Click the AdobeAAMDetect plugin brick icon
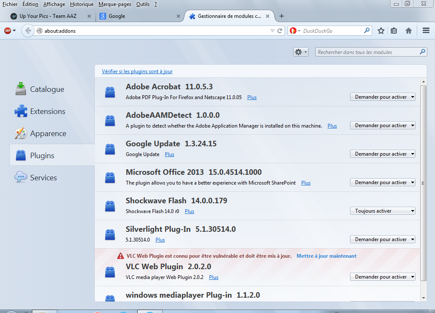 [110, 120]
